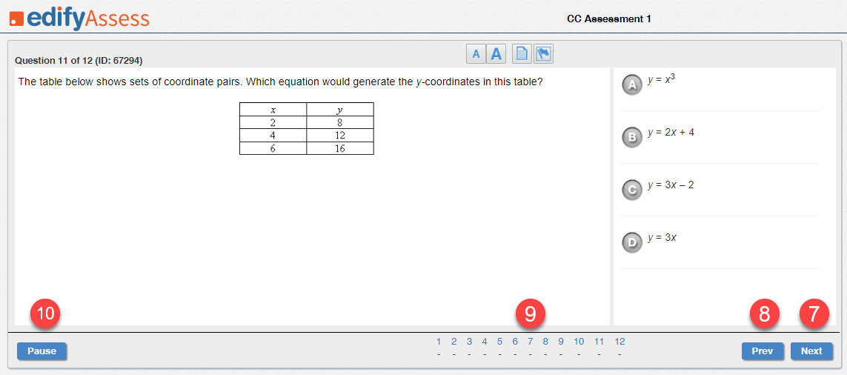Click the edifyAssess logo

point(79,19)
